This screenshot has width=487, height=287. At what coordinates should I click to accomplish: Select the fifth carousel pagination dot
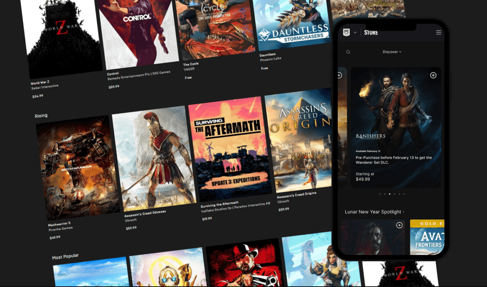tap(399, 194)
